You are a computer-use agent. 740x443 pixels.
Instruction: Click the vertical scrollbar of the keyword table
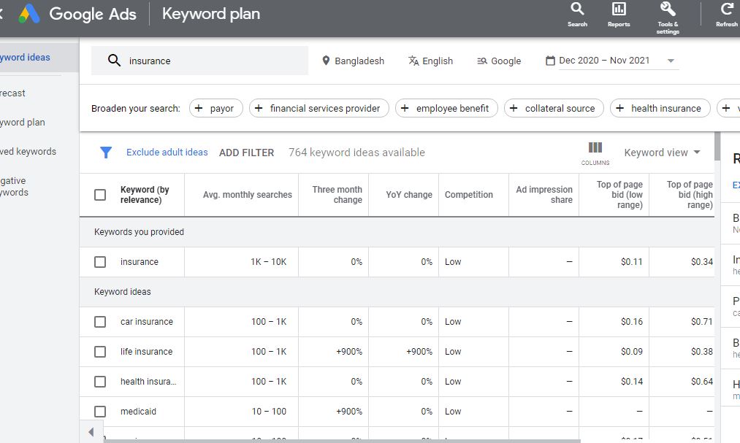point(717,147)
